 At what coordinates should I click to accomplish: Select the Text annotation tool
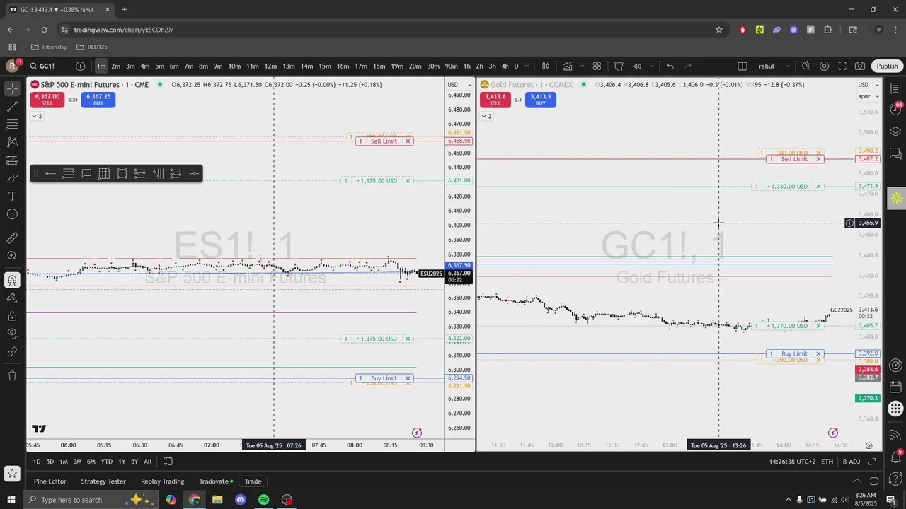12,196
